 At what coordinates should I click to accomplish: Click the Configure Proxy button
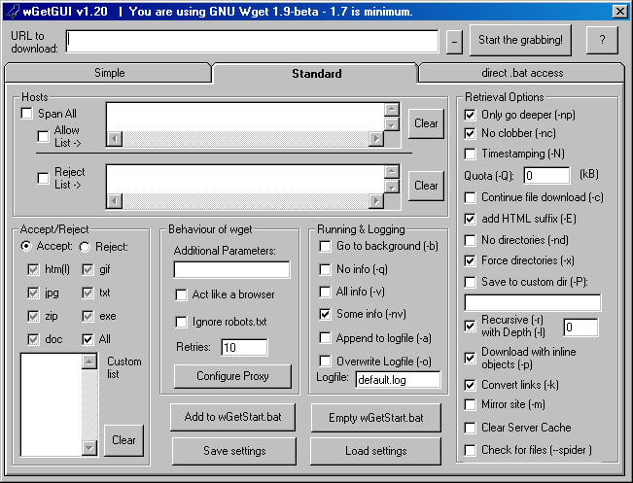point(232,376)
